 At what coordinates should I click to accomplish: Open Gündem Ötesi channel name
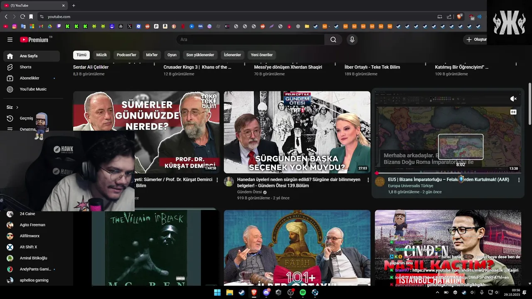pyautogui.click(x=249, y=192)
